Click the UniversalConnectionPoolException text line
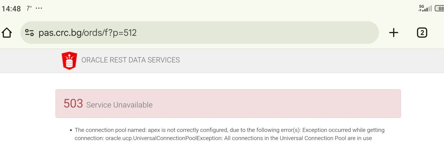444x168 pixels. click(223, 138)
